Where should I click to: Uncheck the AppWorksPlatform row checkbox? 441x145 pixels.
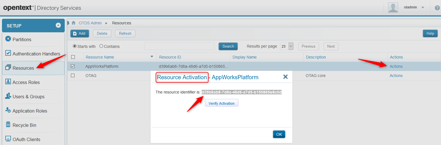coord(73,66)
